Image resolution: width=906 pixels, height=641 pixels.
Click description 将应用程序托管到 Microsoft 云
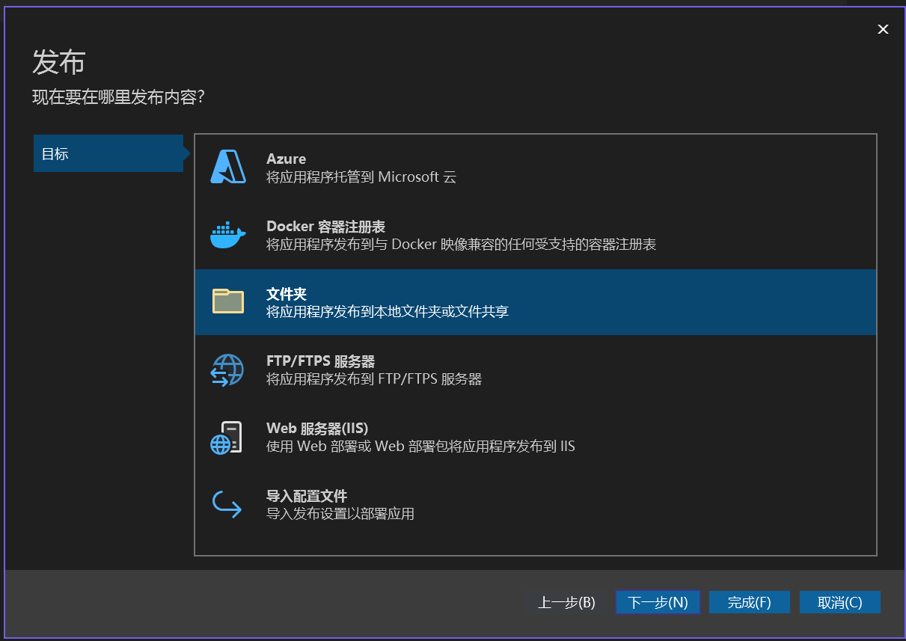click(361, 177)
